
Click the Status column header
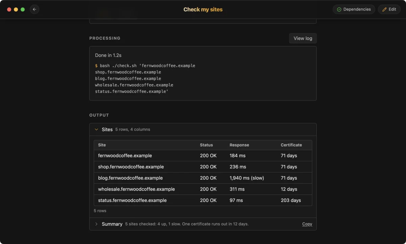(x=206, y=145)
